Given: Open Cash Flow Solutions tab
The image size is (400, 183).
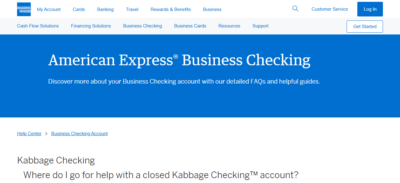Looking at the screenshot, I should click(38, 26).
